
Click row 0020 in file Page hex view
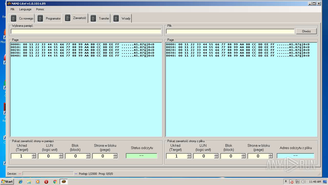238,50
